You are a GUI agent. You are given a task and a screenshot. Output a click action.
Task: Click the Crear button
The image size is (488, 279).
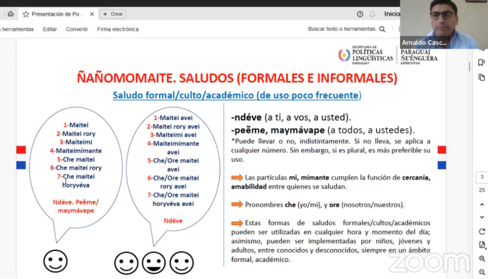(112, 14)
